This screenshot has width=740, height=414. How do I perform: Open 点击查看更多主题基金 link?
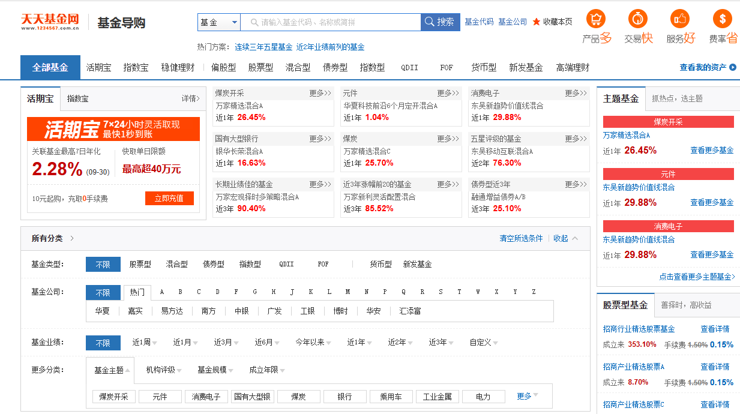coord(697,277)
